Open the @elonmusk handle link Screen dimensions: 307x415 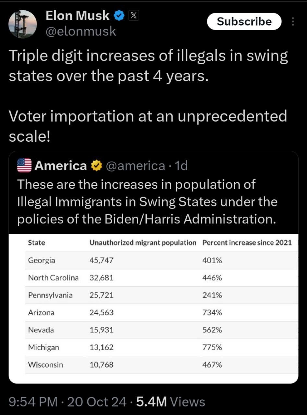[81, 31]
